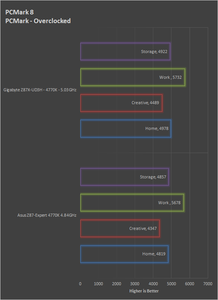
Task: Select the Asus Home 4819 bar
Action: [x=124, y=254]
